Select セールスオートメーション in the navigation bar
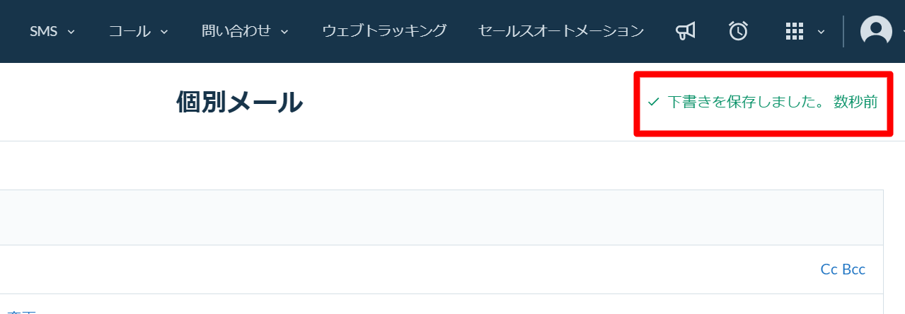Screen dimensions: 905x314 pos(561,31)
